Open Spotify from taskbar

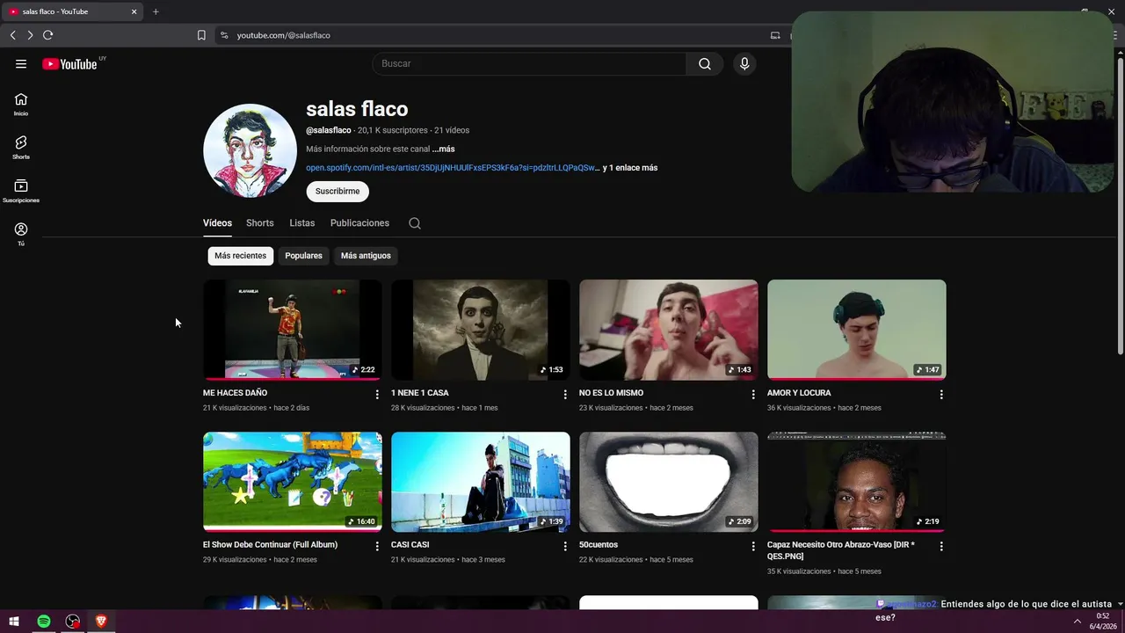coord(44,622)
